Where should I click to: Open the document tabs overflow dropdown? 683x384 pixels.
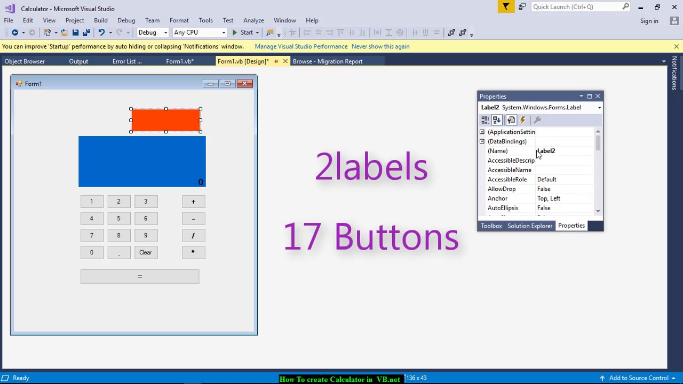[x=664, y=61]
